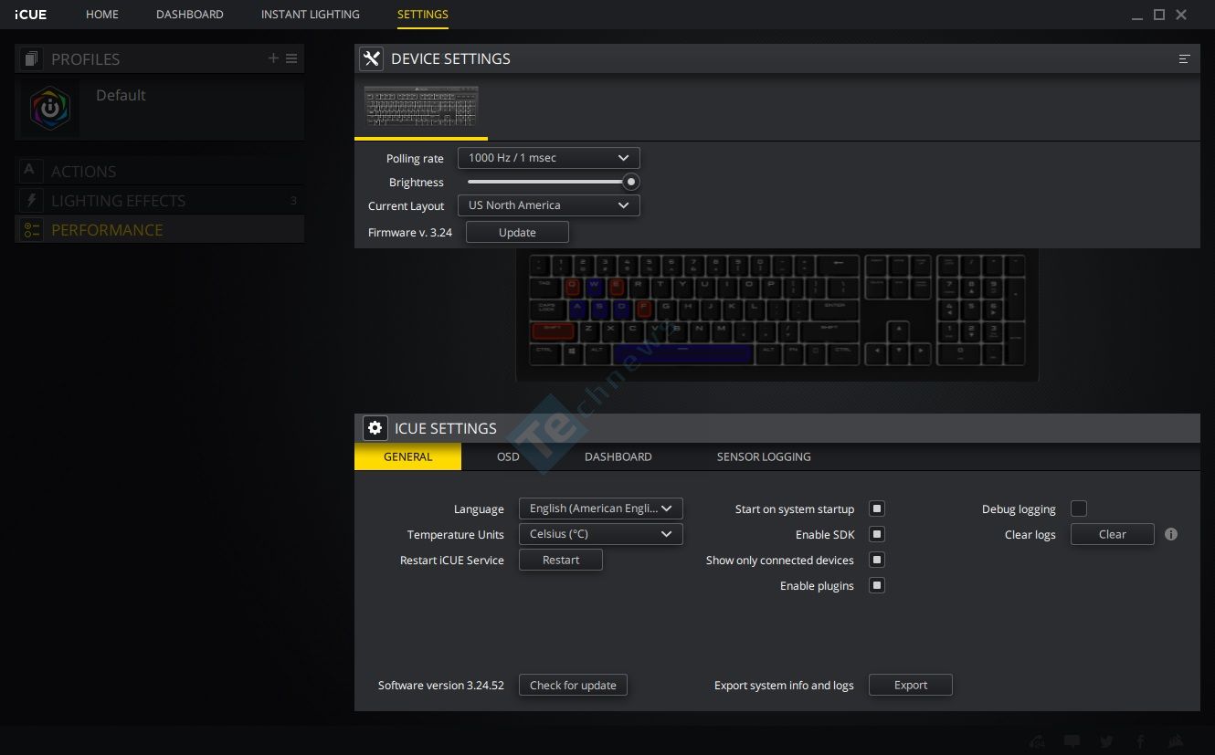
Task: Toggle Show only connected devices checkbox
Action: 877,560
